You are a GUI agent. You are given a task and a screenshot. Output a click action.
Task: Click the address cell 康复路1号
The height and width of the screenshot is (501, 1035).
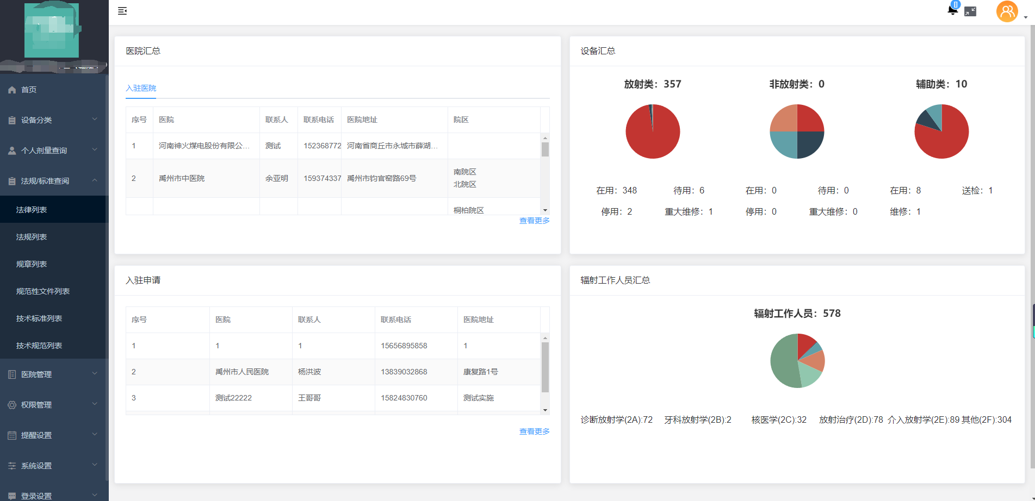pos(481,372)
